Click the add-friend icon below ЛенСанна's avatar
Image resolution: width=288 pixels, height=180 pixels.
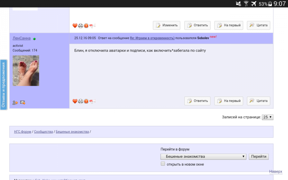click(15, 103)
